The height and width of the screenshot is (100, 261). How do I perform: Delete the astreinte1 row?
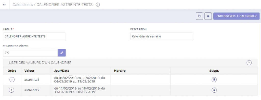click(x=214, y=80)
